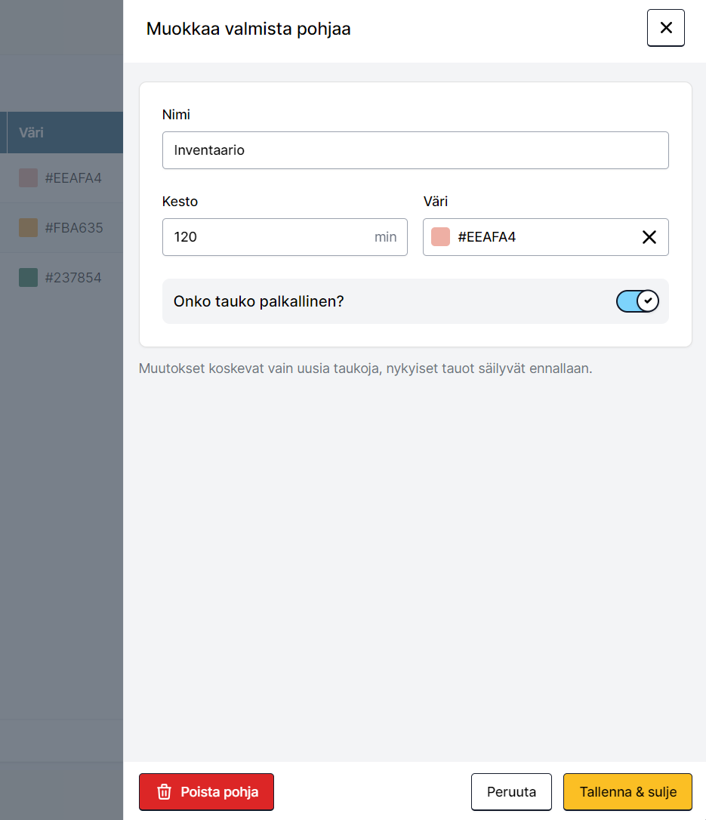Viewport: 706px width, 820px height.
Task: Click the min unit suffix in Kesto
Action: [385, 237]
